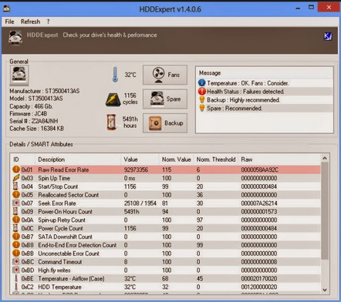Click the Spare button
Image resolution: width=341 pixels, height=302 pixels.
pyautogui.click(x=165, y=99)
